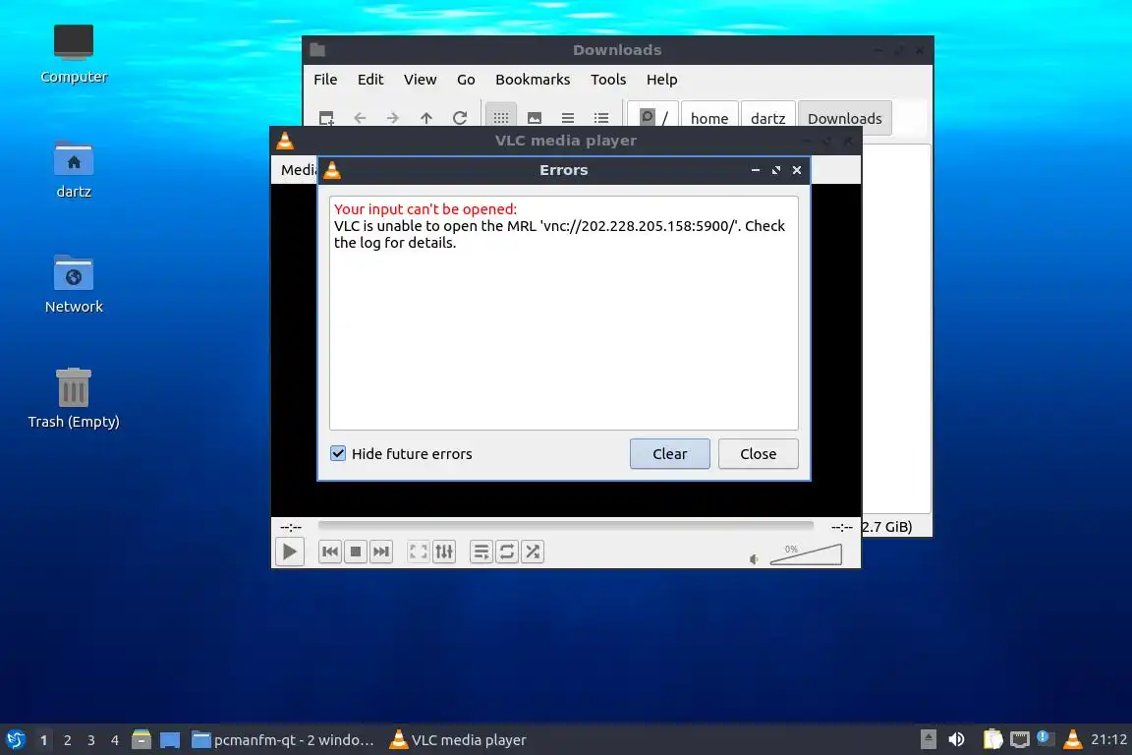Open Network desktop icon
1132x755 pixels.
tap(74, 283)
